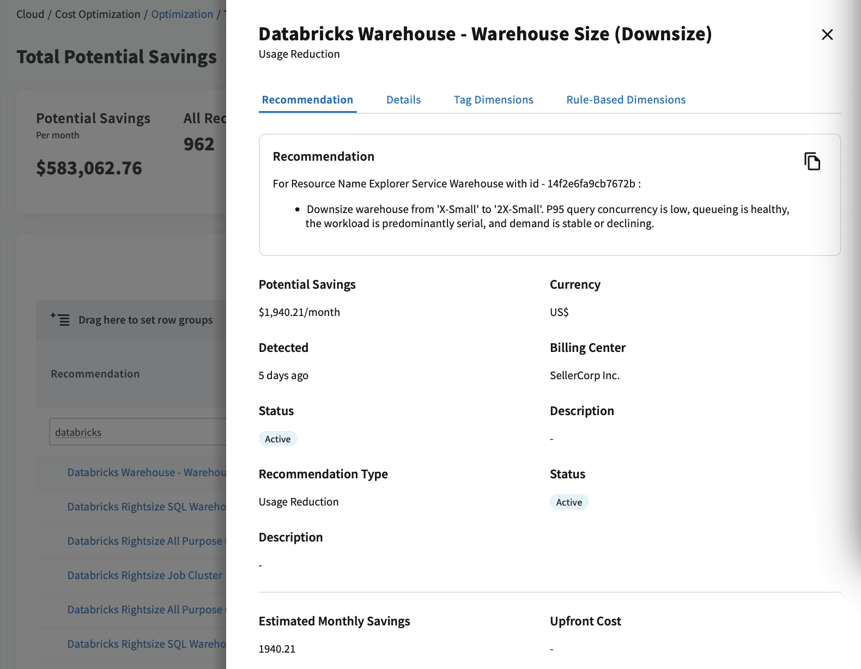Click 'Drag here to set row groups' text
Screen dimensions: 861x669
click(145, 320)
